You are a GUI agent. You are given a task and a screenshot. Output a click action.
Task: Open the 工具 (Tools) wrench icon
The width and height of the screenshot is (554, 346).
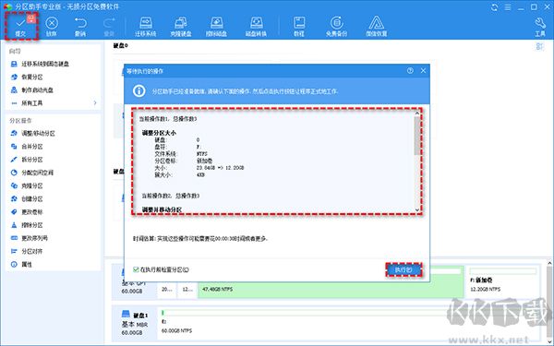click(540, 27)
